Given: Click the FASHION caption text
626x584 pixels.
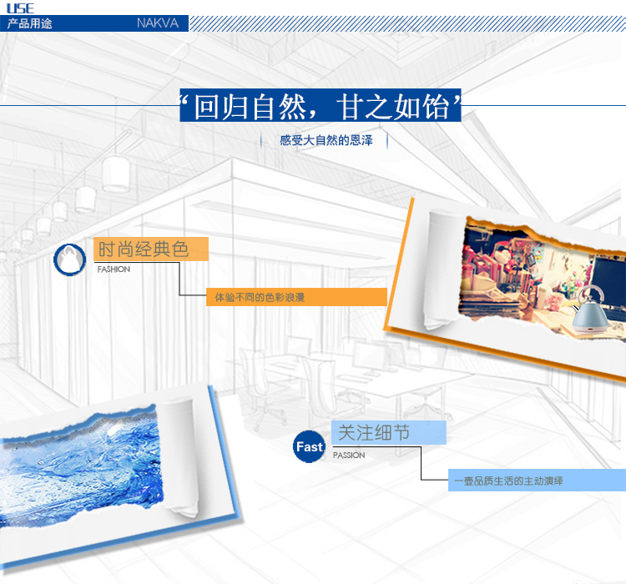Looking at the screenshot, I should [114, 269].
